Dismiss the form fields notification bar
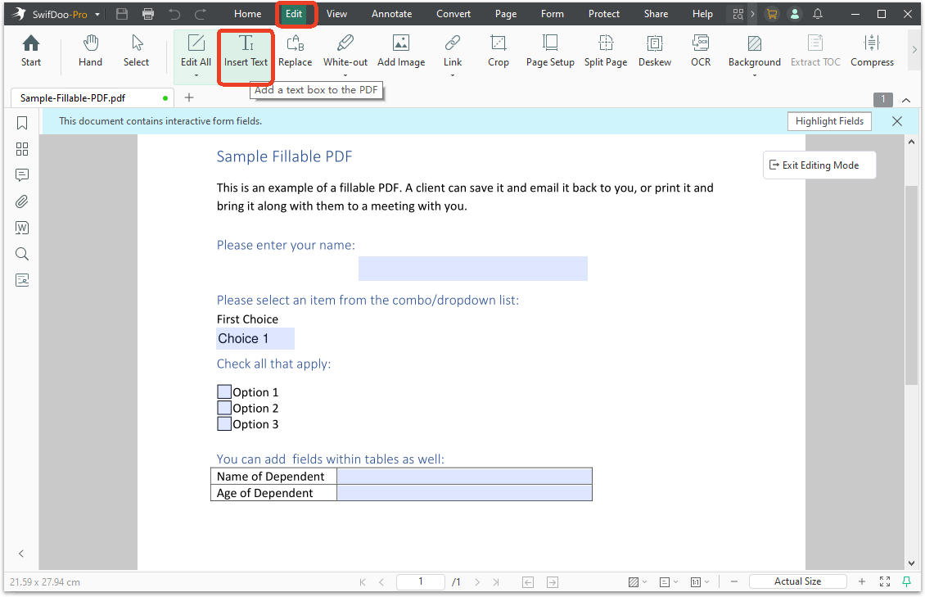 896,121
